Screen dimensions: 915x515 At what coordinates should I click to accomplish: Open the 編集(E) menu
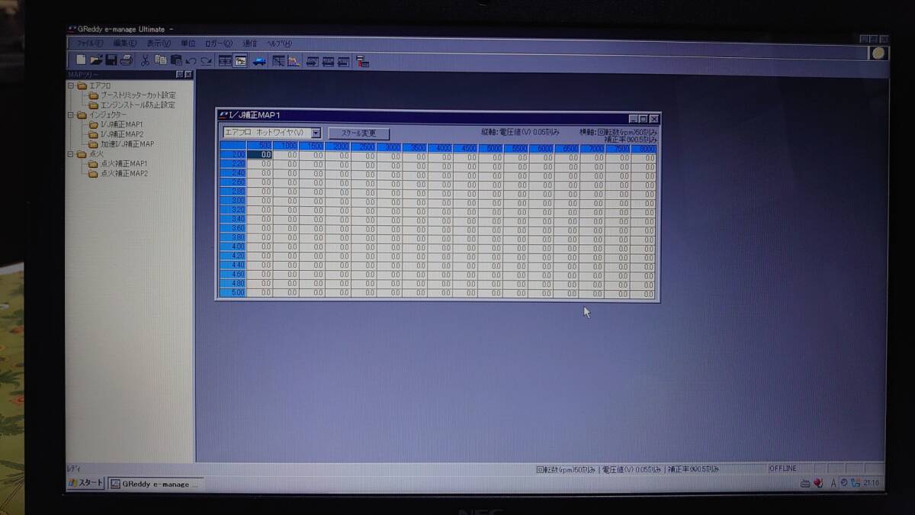tap(125, 43)
